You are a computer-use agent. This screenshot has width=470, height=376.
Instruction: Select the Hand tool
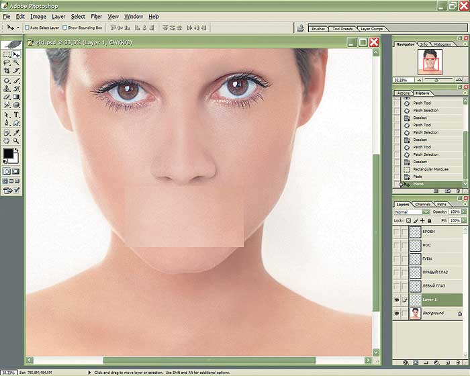[6, 140]
